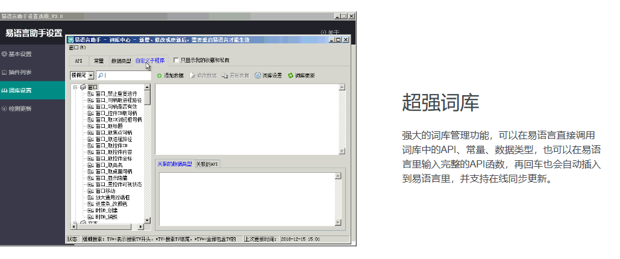The height and width of the screenshot is (259, 620).
Task: Select tree item 时钟_销毁
Action: pyautogui.click(x=107, y=217)
